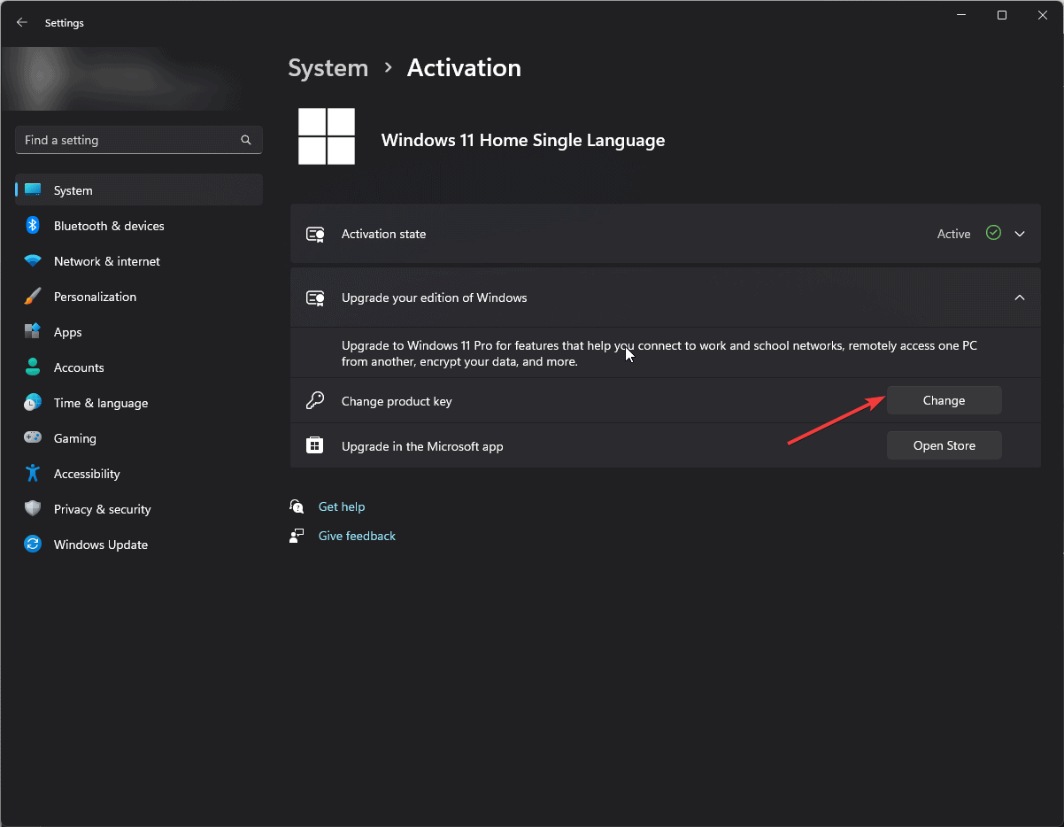Go to Network & internet settings
This screenshot has width=1064, height=827.
139,261
